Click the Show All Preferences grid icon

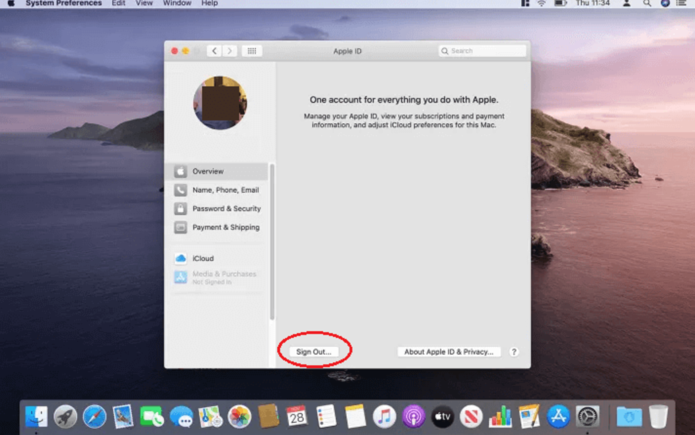(x=252, y=51)
